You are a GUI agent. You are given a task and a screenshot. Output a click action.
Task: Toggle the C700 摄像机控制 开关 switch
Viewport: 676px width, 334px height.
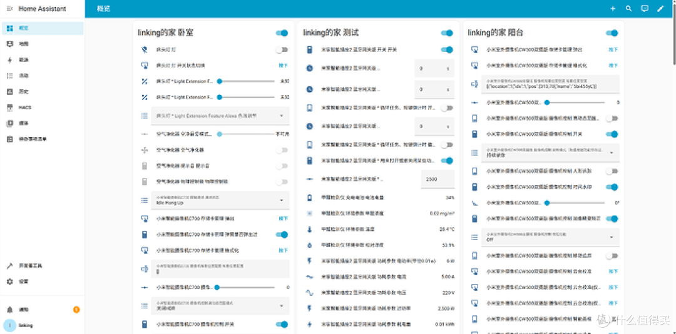coord(282,324)
